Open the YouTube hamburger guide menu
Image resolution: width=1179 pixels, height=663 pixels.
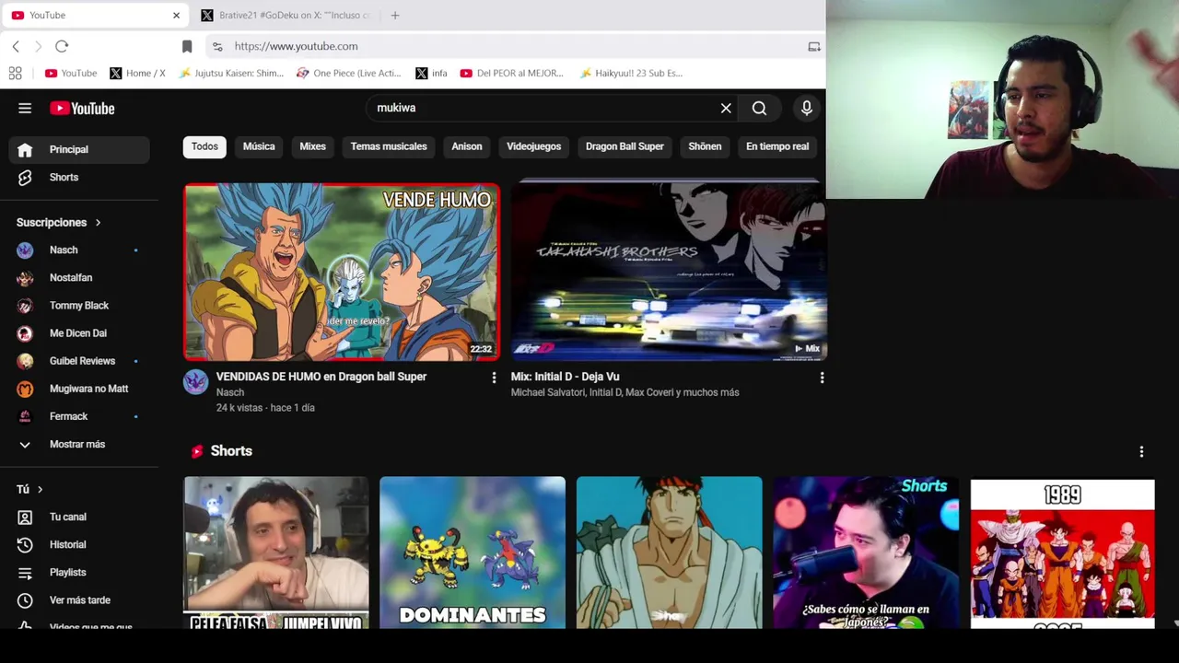coord(25,109)
